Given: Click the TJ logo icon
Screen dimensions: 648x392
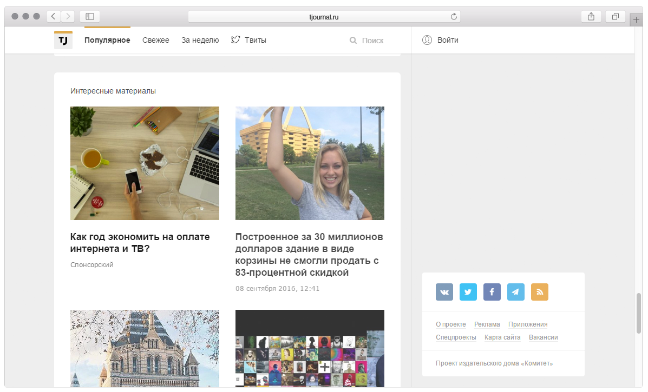Looking at the screenshot, I should pos(63,41).
